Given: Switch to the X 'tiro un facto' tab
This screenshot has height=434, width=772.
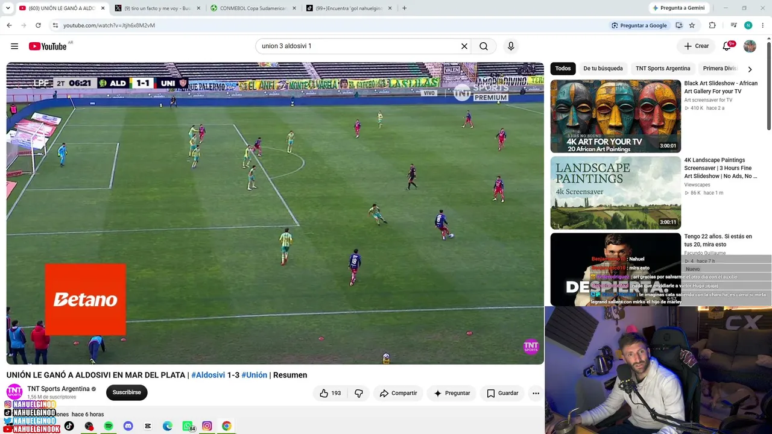Looking at the screenshot, I should [x=157, y=8].
